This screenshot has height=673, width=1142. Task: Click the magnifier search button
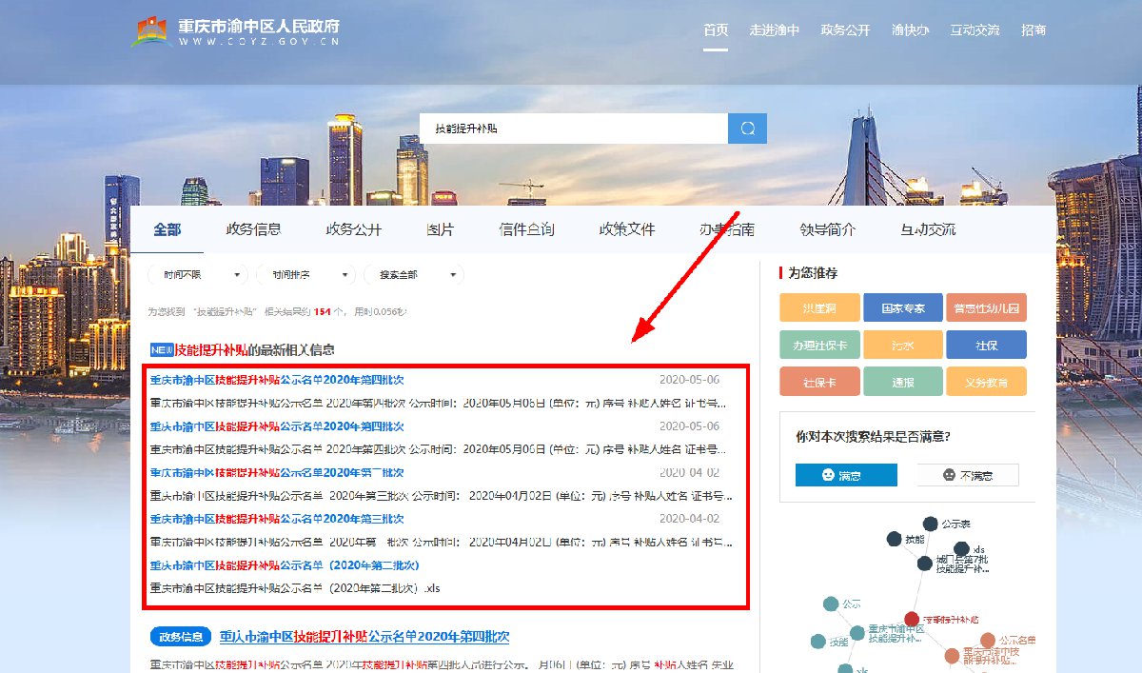coord(747,129)
